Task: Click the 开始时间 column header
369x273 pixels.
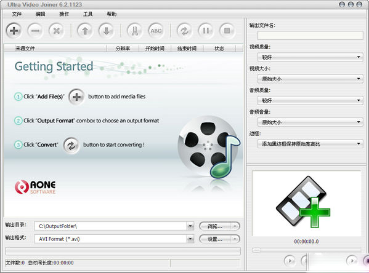Action: pos(155,49)
